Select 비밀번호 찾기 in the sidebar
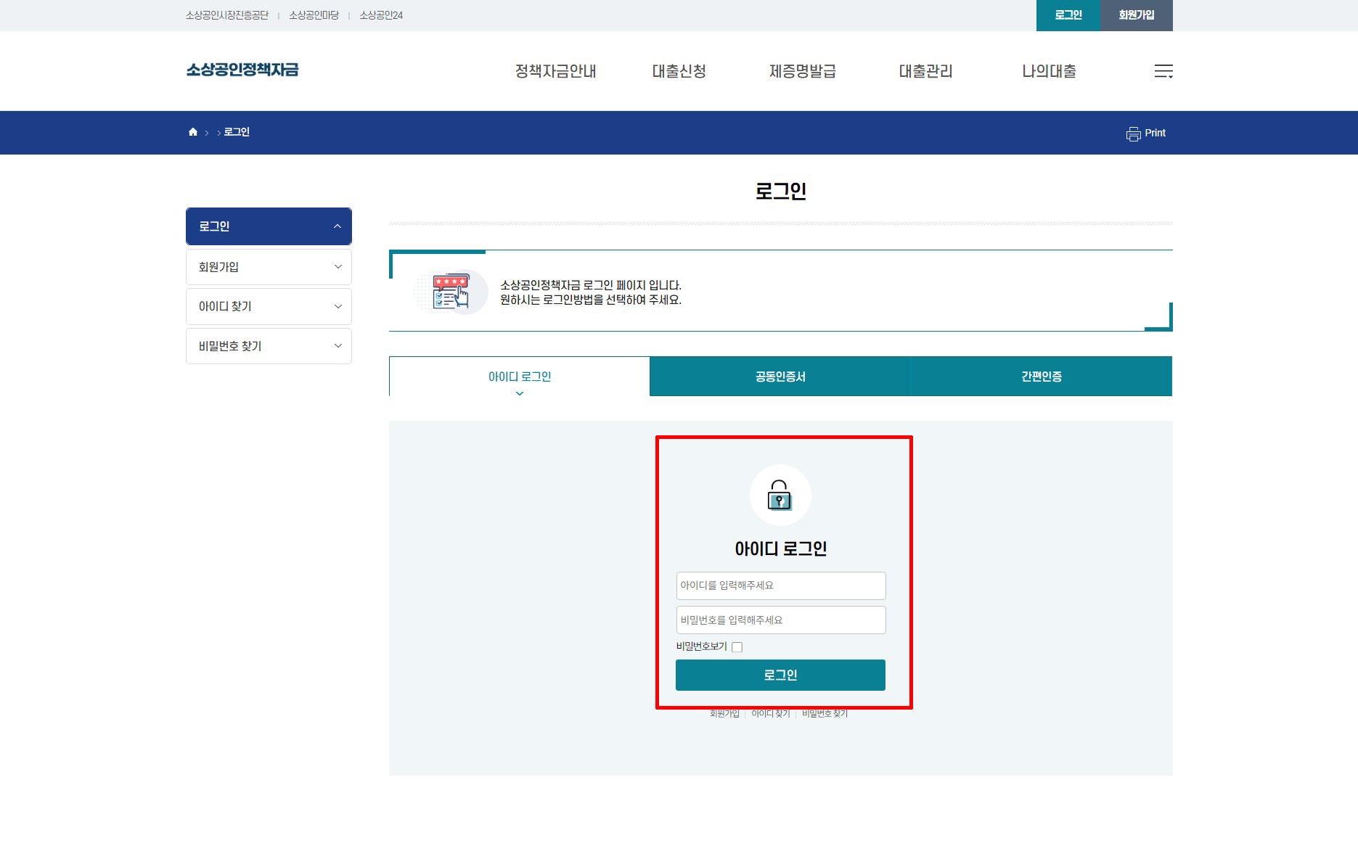Image resolution: width=1358 pixels, height=846 pixels. pyautogui.click(x=269, y=346)
